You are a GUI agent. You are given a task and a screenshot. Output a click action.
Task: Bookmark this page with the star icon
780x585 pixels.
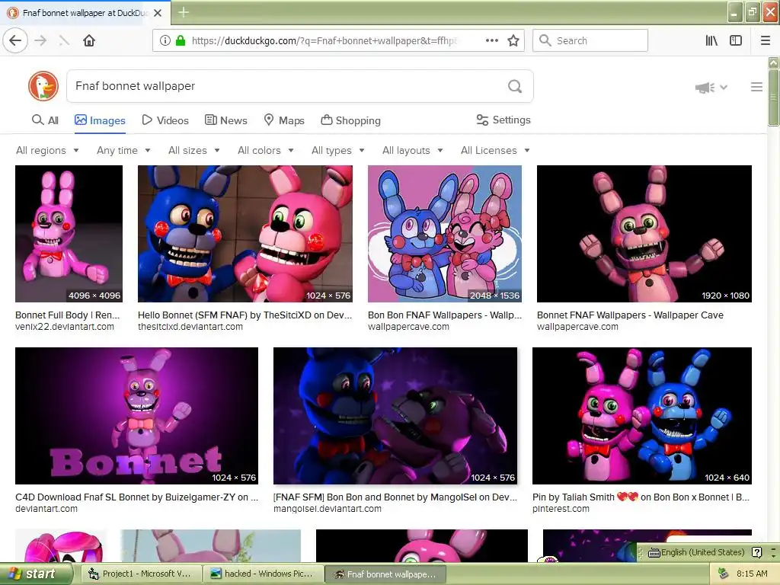tap(513, 40)
